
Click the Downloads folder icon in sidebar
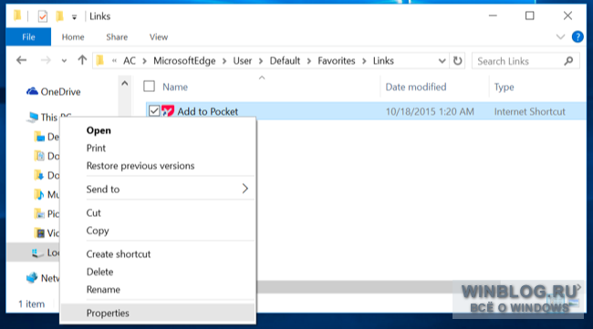click(x=39, y=175)
